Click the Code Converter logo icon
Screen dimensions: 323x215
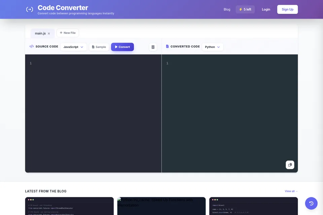click(x=30, y=9)
